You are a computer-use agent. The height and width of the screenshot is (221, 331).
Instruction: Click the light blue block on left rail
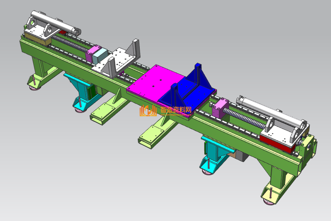pos(100,57)
